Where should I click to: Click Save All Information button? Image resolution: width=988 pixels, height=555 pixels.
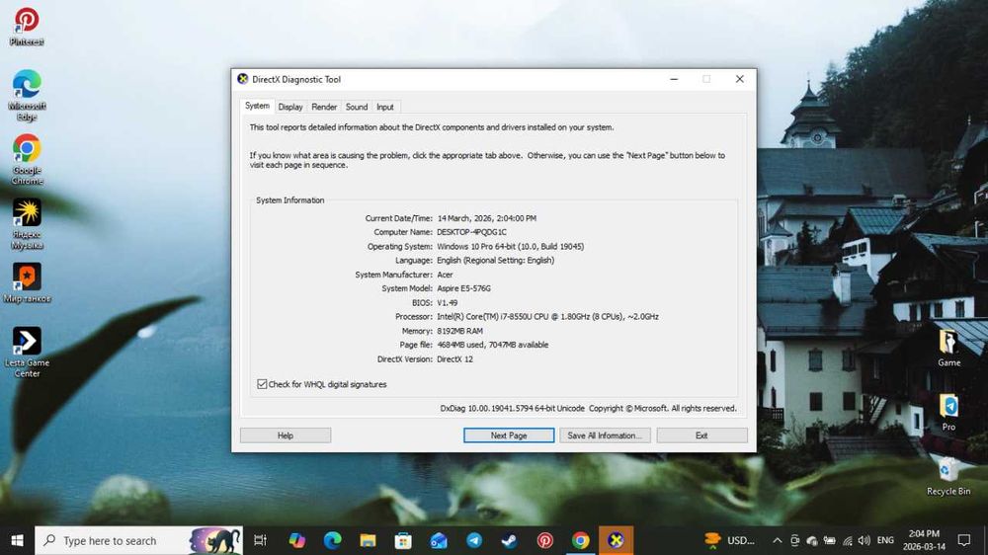point(605,436)
